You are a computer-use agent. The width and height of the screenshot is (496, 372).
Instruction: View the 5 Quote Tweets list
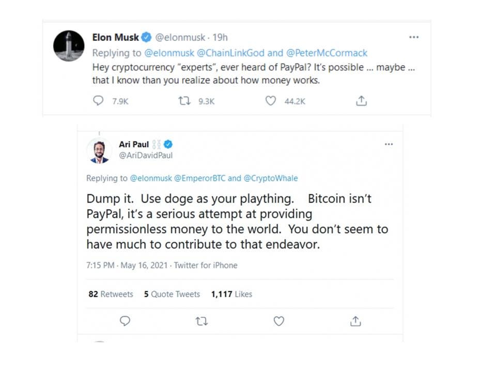(172, 294)
